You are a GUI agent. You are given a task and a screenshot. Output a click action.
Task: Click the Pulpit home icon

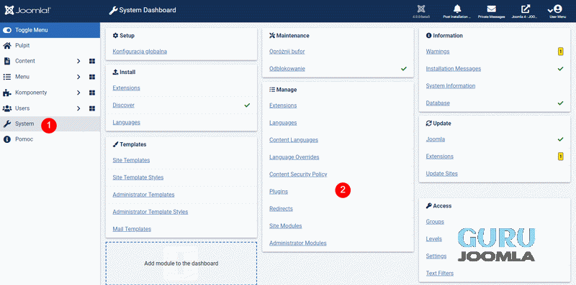pos(6,45)
